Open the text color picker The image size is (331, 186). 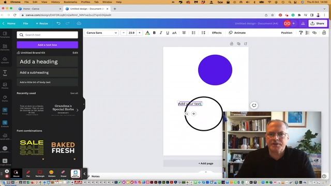coord(147,33)
